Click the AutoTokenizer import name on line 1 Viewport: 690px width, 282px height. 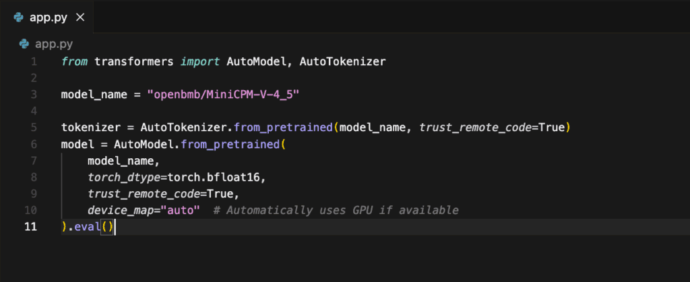pyautogui.click(x=342, y=61)
